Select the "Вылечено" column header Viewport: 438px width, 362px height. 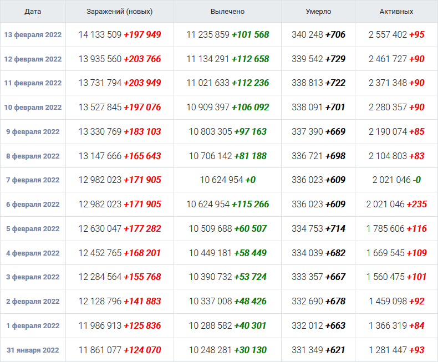[x=227, y=11]
